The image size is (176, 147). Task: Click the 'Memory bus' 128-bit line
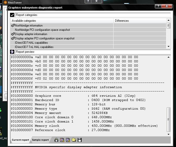[58, 104]
